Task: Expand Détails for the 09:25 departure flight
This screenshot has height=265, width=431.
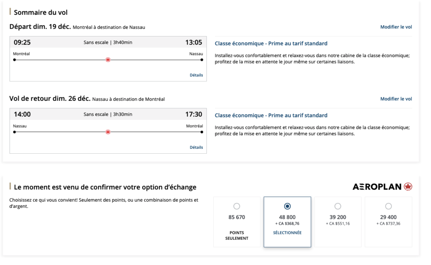Action: click(196, 75)
